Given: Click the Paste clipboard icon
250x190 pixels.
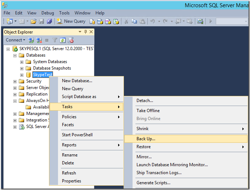Looking at the screenshot, I should [x=142, y=21].
